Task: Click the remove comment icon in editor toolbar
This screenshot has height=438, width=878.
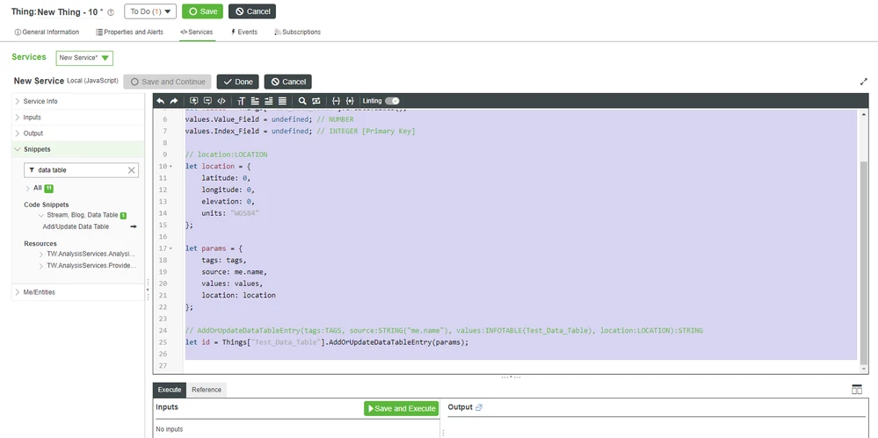Action: 207,101
